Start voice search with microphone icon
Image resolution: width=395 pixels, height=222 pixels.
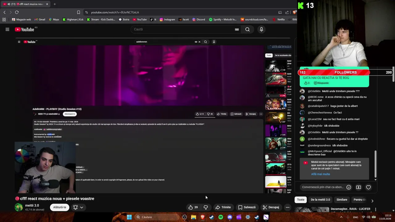click(x=261, y=29)
